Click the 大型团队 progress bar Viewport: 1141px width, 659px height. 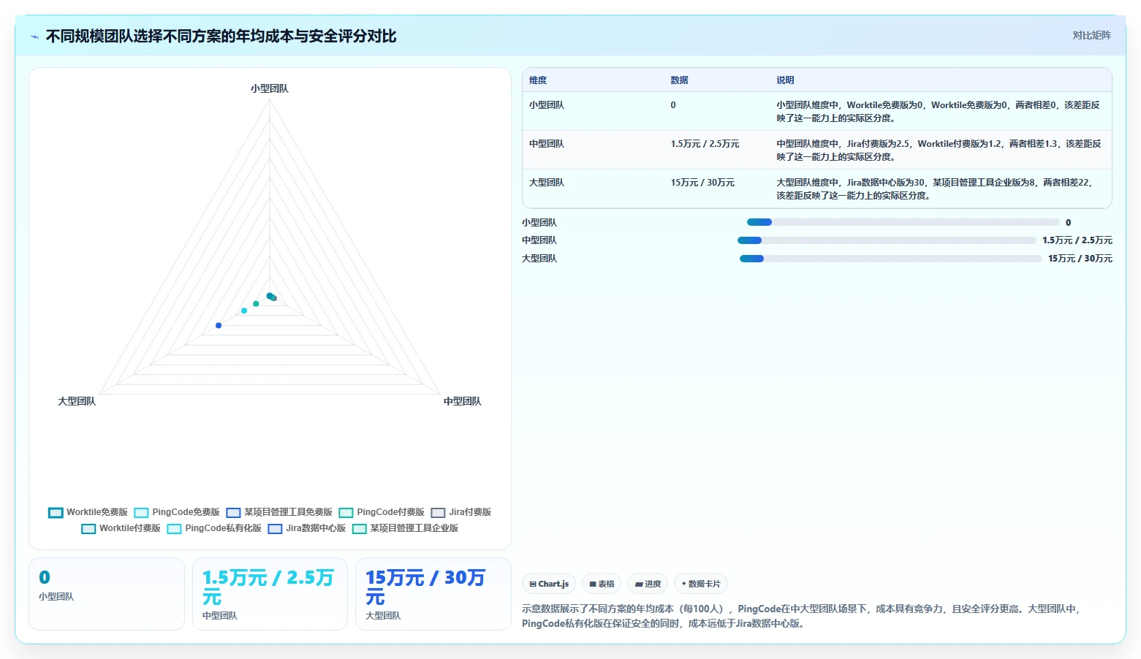890,259
